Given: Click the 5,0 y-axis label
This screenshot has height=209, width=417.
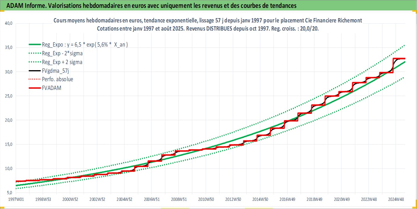Looking at the screenshot, I should tap(9, 193).
